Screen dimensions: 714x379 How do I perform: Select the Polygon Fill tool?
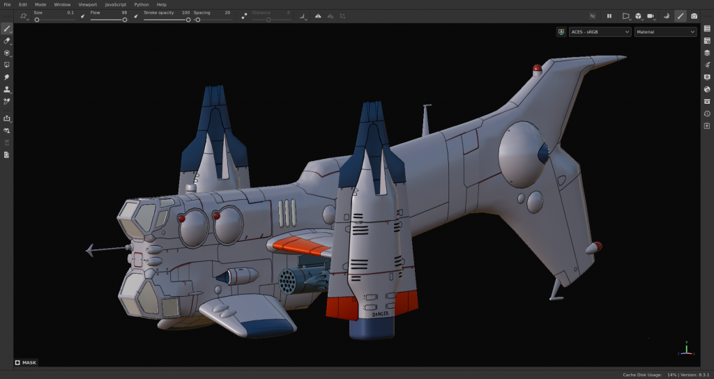click(x=7, y=65)
